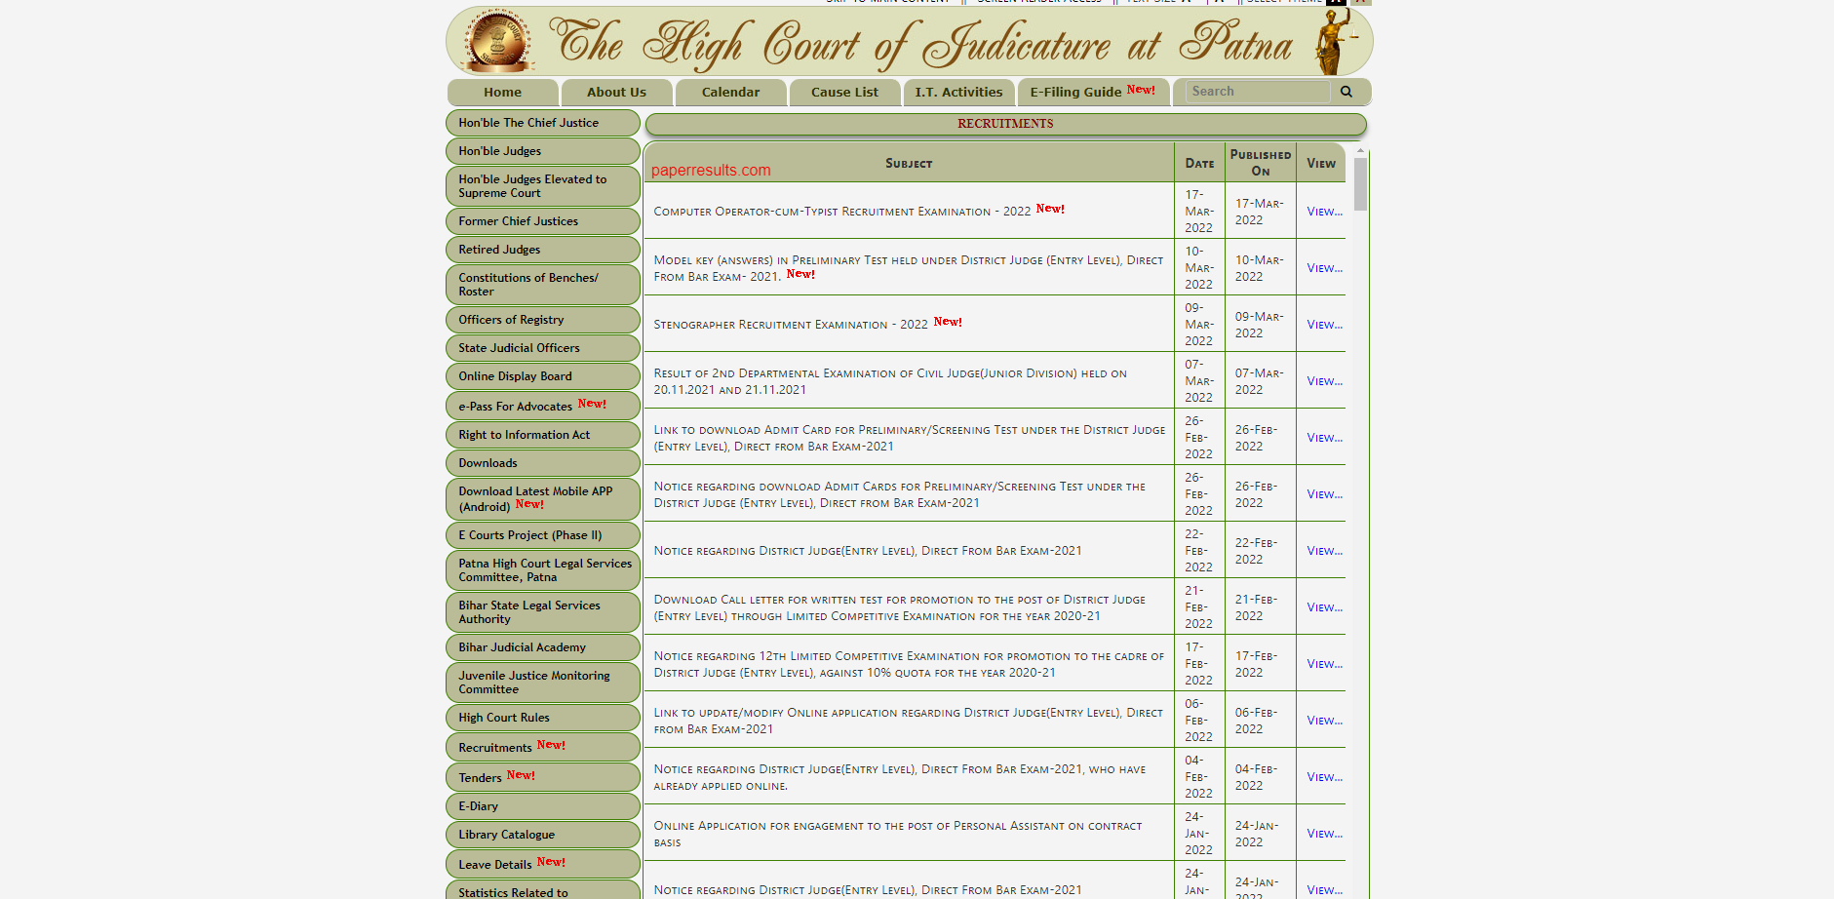Screen dimensions: 1834x899
Task: Open the Former Chief Justices link
Action: coord(542,221)
